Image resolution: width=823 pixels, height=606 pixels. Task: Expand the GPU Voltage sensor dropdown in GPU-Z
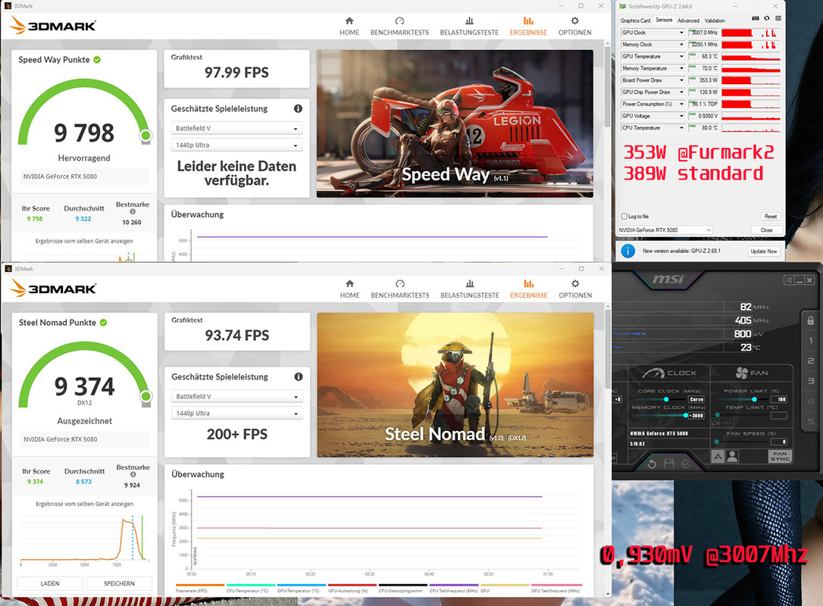point(681,116)
